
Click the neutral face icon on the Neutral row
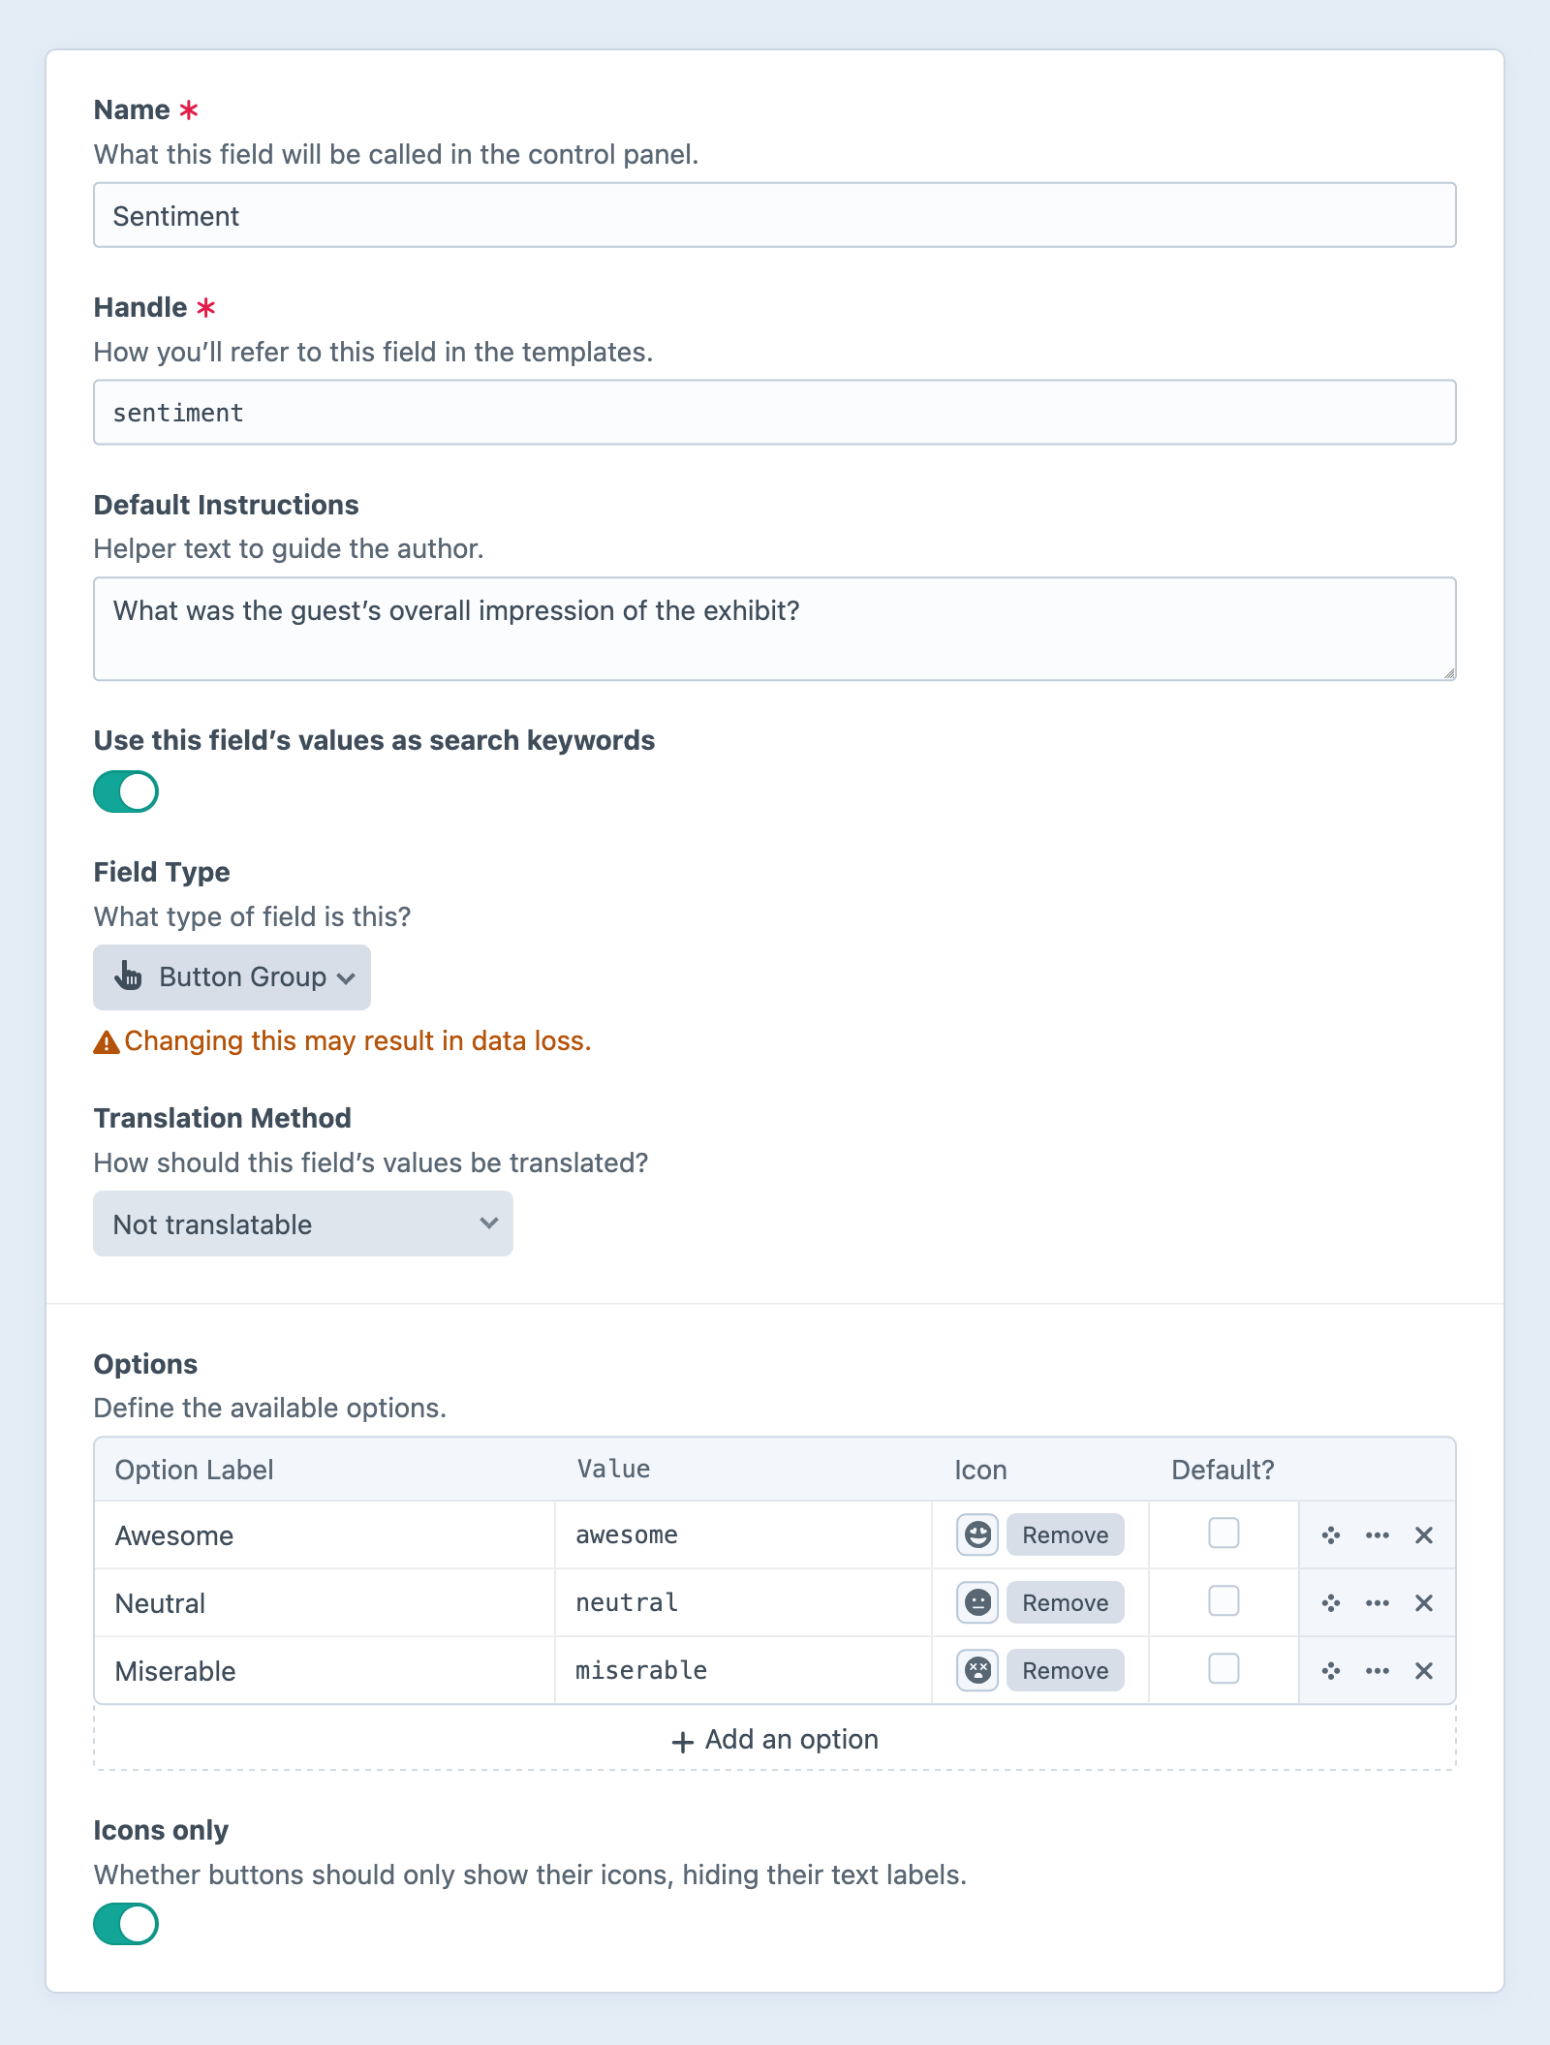point(977,1602)
